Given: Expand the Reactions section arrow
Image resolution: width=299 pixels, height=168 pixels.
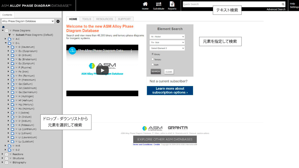Looking at the screenshot, I should (x=2, y=154).
